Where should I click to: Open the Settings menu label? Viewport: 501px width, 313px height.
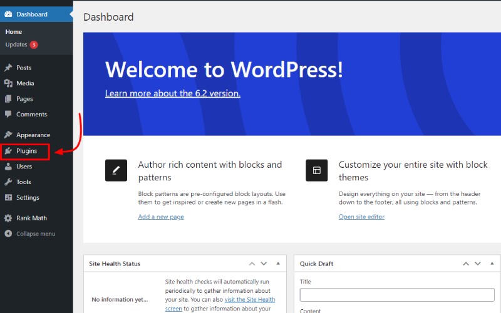point(28,198)
